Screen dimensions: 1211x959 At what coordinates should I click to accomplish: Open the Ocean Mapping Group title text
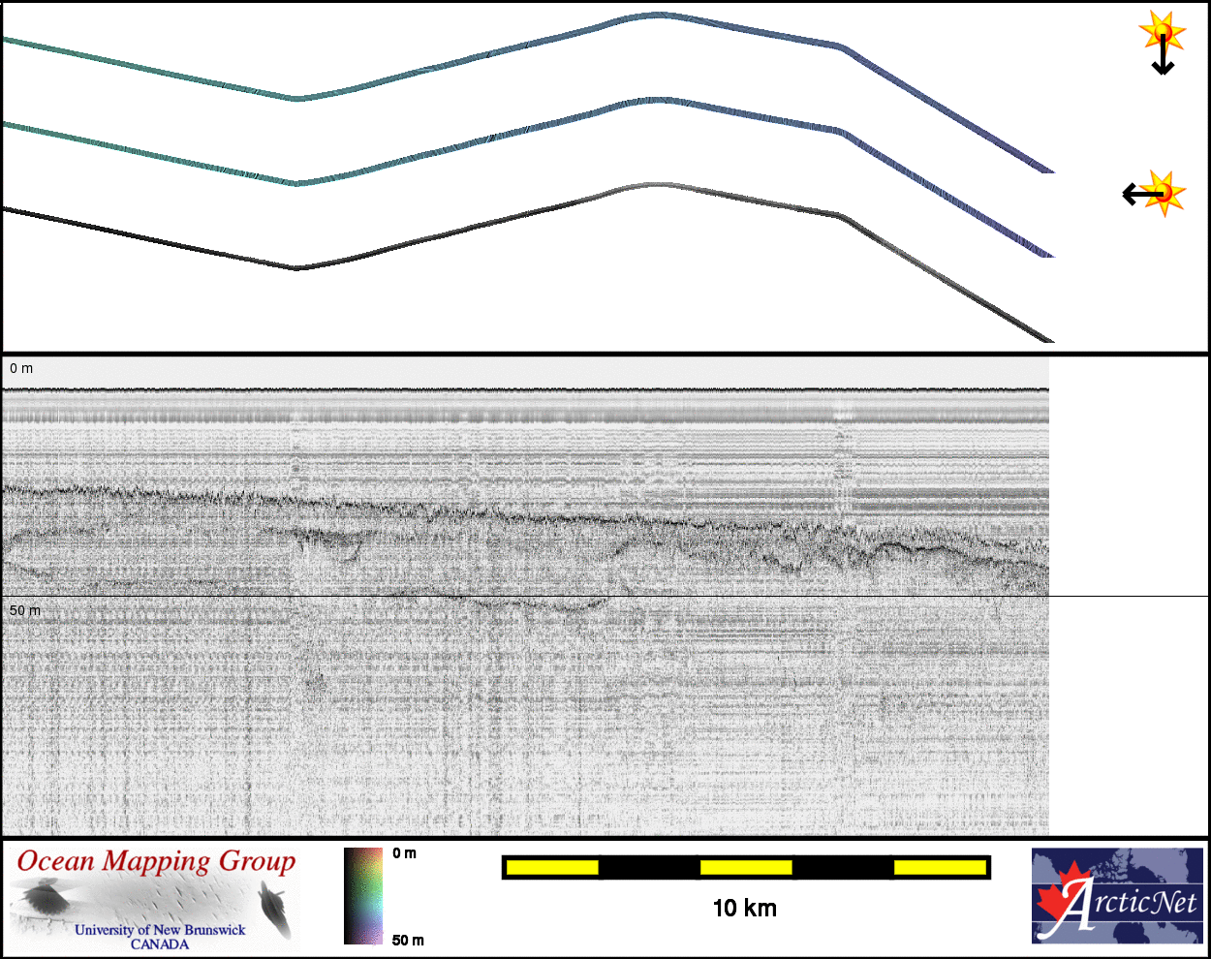click(156, 861)
